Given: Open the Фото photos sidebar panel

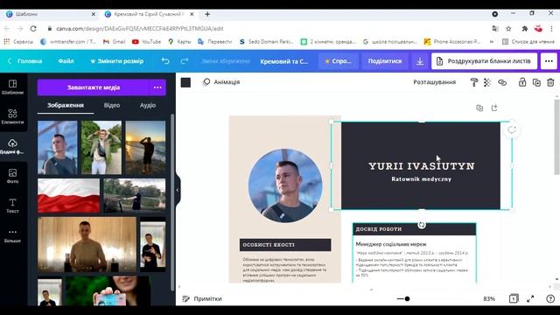Looking at the screenshot, I should tap(12, 176).
